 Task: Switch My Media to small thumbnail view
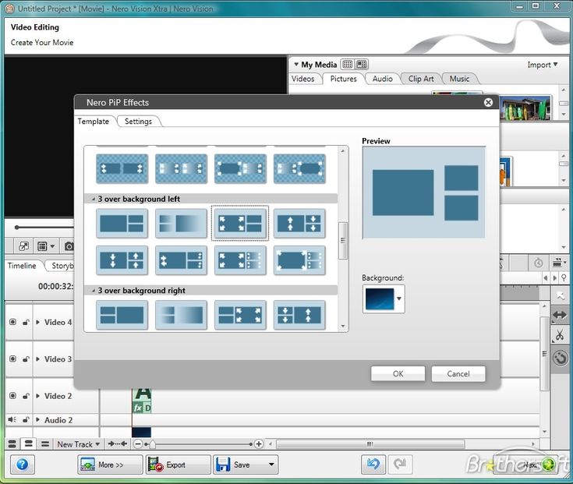pyautogui.click(x=347, y=65)
